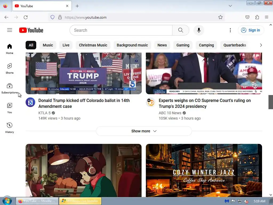Viewport: 273px width, 205px height.
Task: Click the Sign in button
Action: click(251, 30)
